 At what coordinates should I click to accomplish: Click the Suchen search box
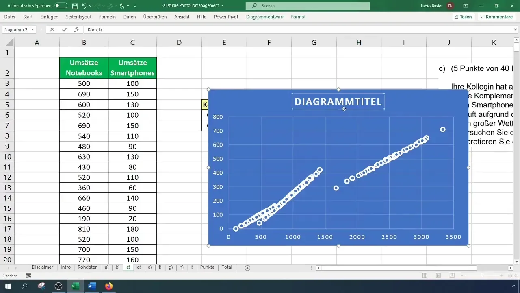308,6
